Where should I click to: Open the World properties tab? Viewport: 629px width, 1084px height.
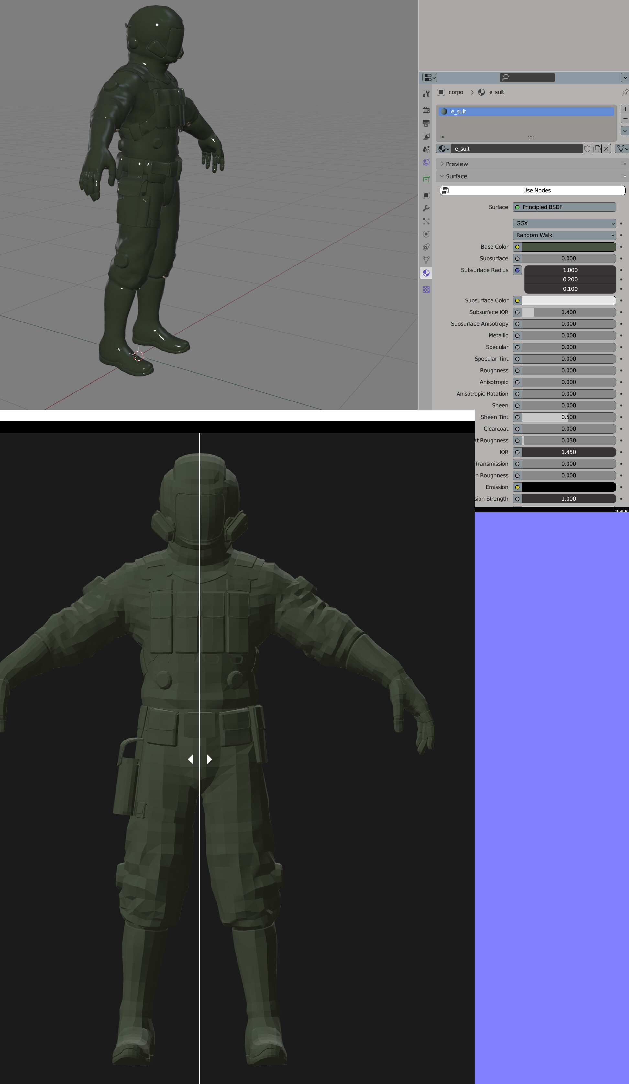[426, 162]
